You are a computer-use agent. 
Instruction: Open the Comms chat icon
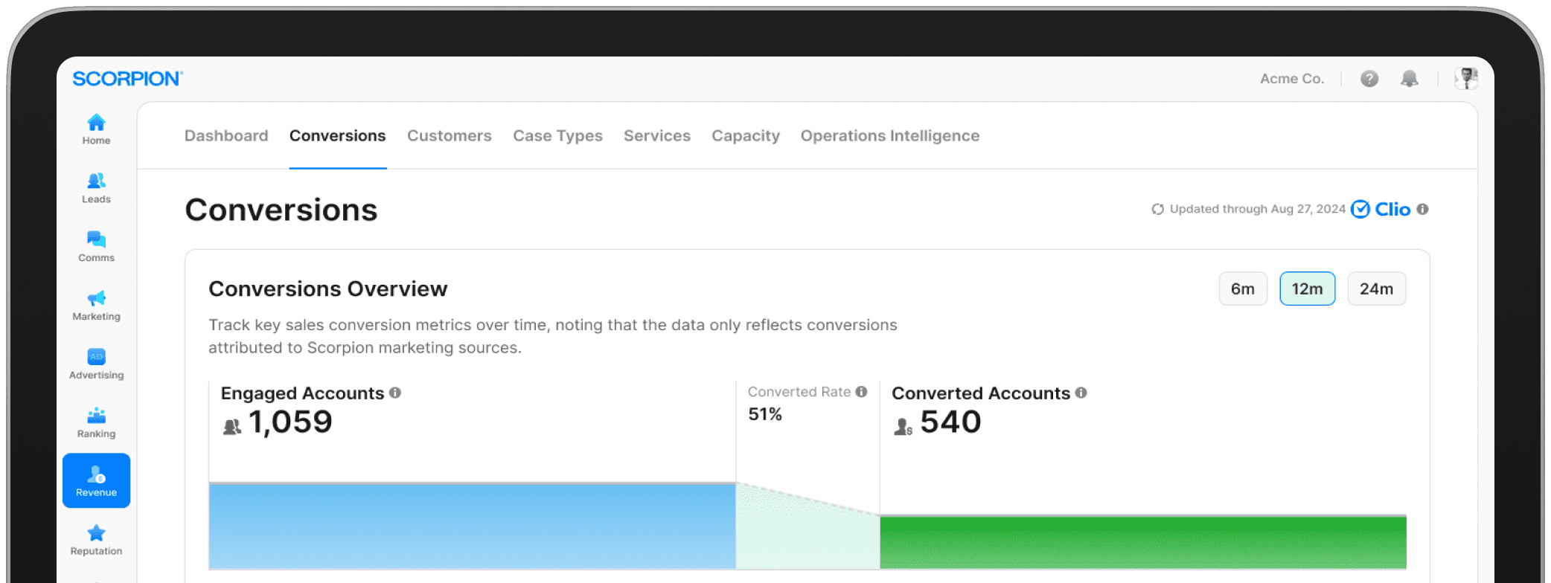pos(96,240)
